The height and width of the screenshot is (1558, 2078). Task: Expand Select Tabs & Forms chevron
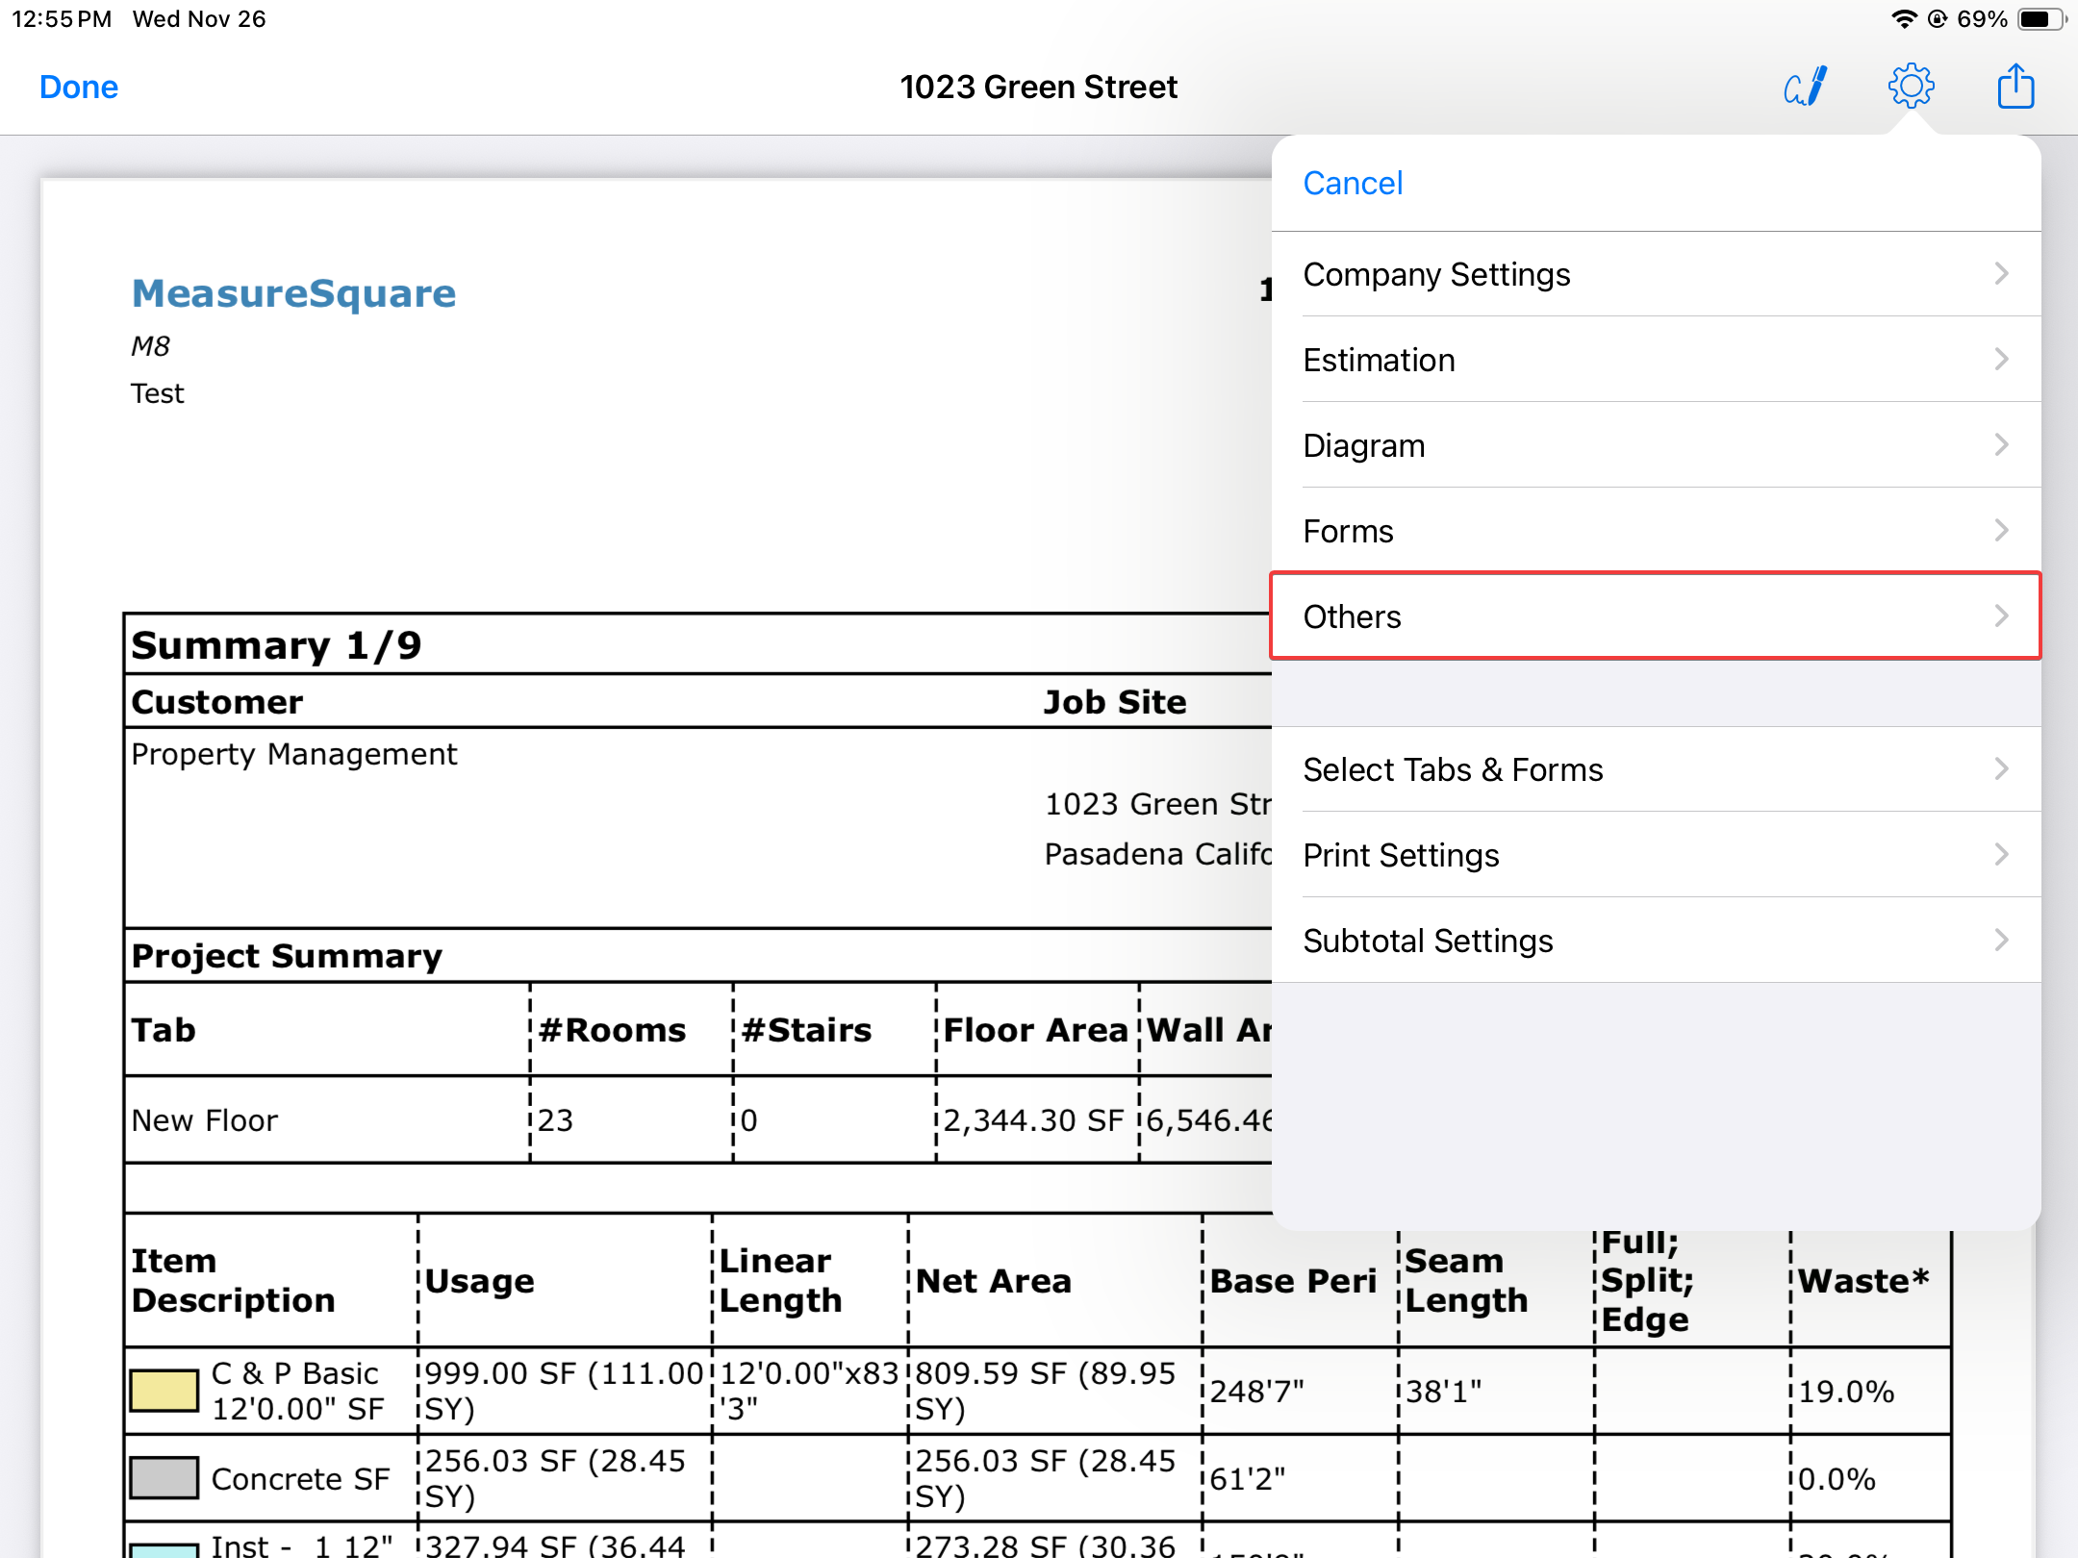click(2001, 769)
